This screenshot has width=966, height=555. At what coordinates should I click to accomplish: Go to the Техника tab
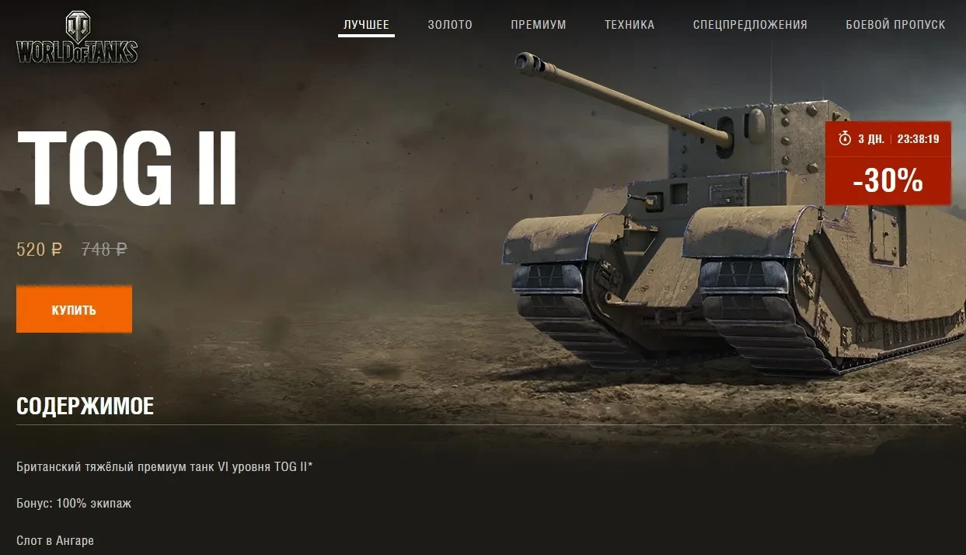click(629, 25)
